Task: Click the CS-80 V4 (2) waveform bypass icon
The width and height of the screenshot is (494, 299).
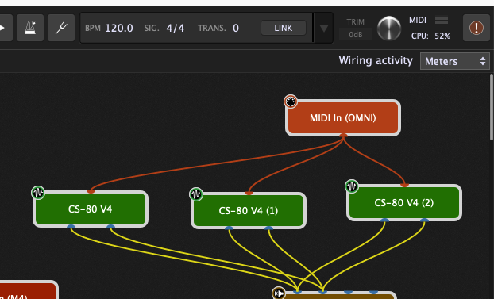Action: click(x=352, y=186)
